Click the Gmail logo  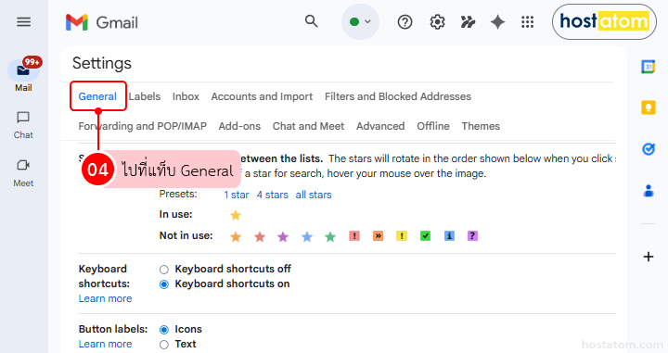102,22
